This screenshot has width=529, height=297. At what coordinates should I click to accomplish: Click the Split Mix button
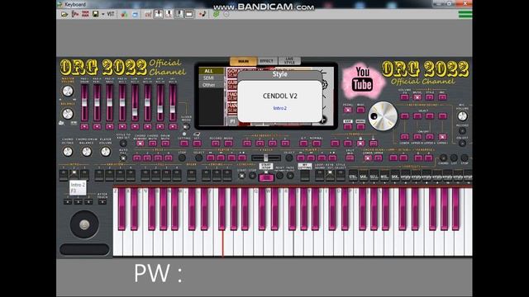(x=350, y=158)
